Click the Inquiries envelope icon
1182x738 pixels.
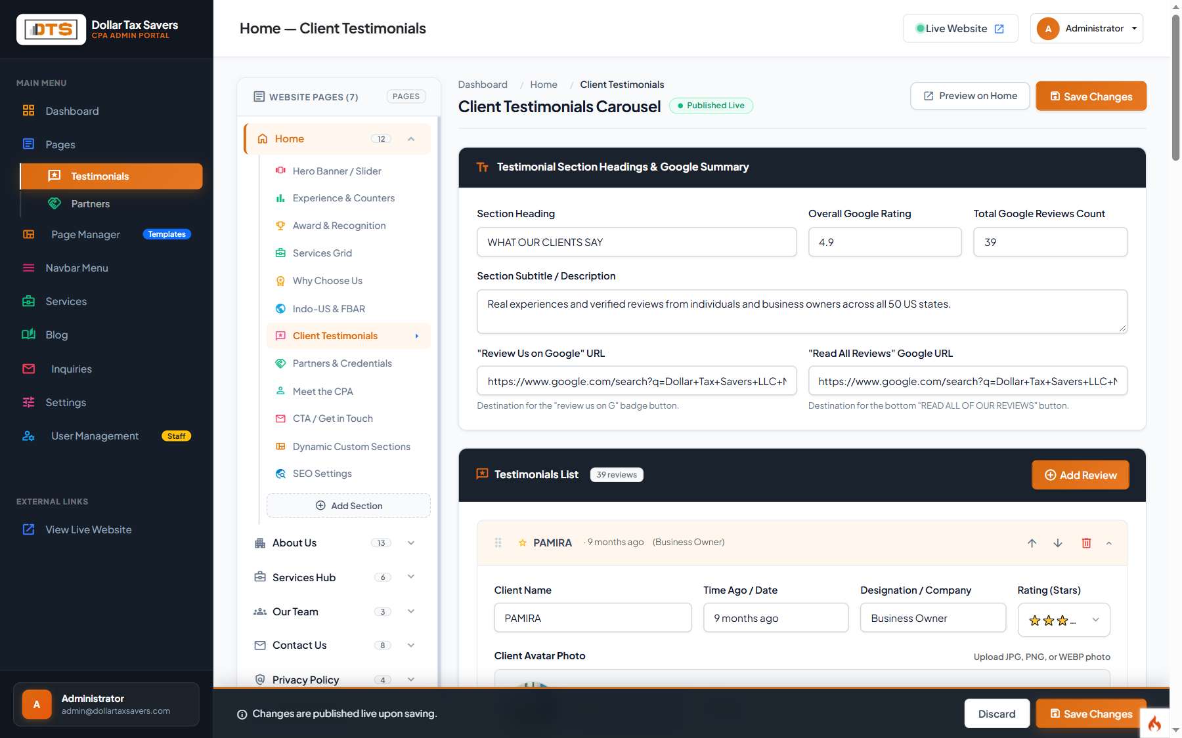(28, 369)
